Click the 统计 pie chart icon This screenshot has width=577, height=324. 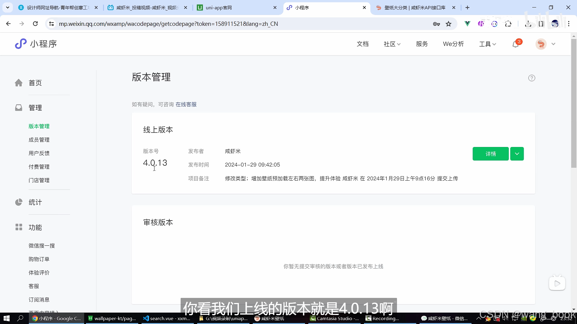[x=19, y=202]
